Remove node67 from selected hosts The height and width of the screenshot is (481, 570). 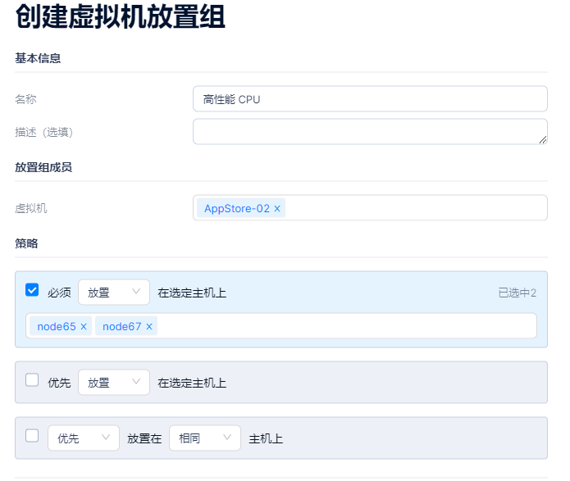pos(149,327)
